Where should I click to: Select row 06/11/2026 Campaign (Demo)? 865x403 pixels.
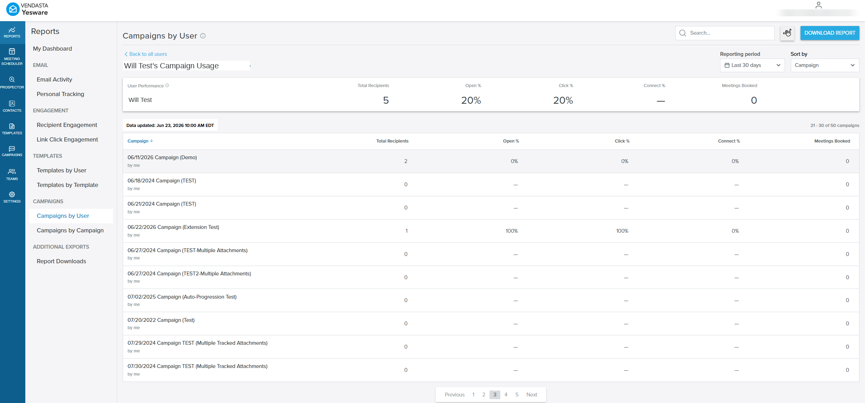tap(491, 161)
